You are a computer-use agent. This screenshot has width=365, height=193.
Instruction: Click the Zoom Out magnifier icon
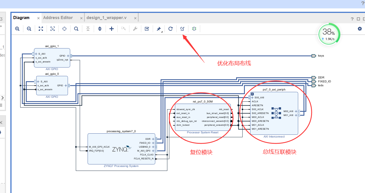tap(29, 29)
